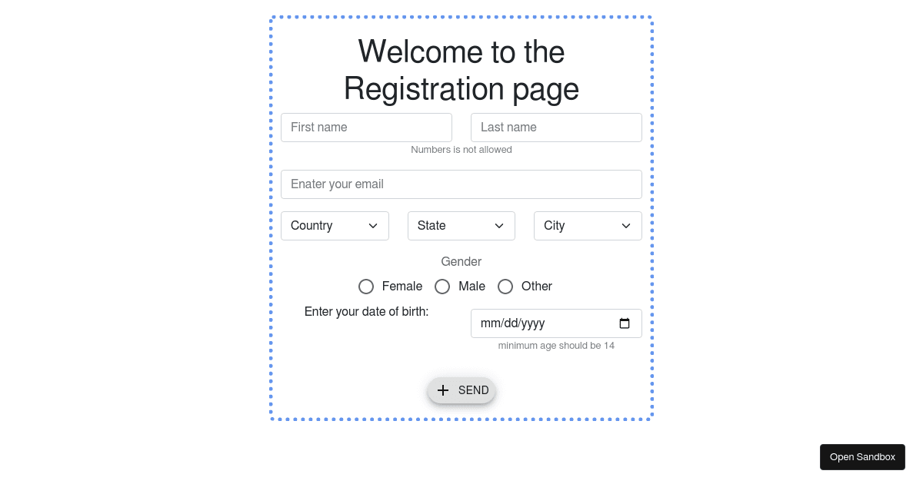This screenshot has height=484, width=923.
Task: Select the Male radio button
Action: (x=442, y=287)
